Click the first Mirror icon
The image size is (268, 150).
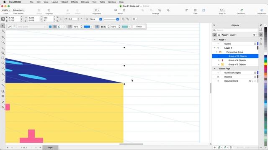tap(116, 10)
